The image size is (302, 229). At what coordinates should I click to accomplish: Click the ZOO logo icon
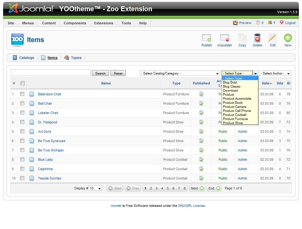[x=17, y=40]
